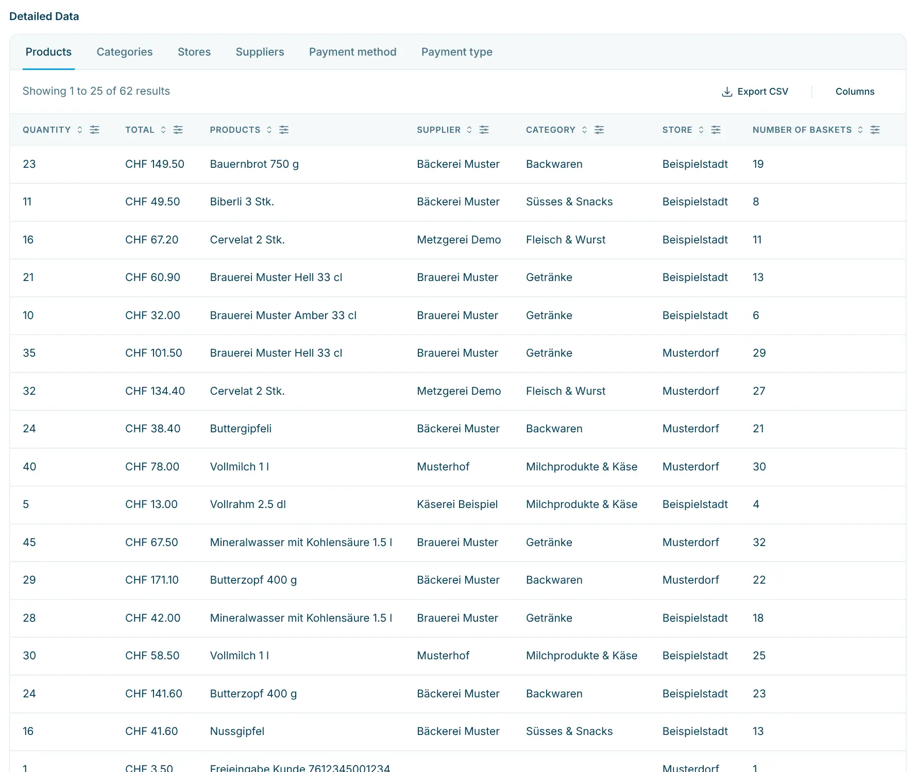Click product name Vollrahm 2.5 dl
Screen dimensions: 916x772
(248, 504)
